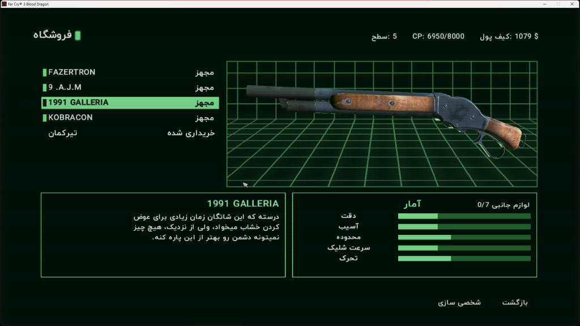This screenshot has height=326, width=580.
Task: Click the 1991 GALLERIA description title
Action: coord(242,204)
